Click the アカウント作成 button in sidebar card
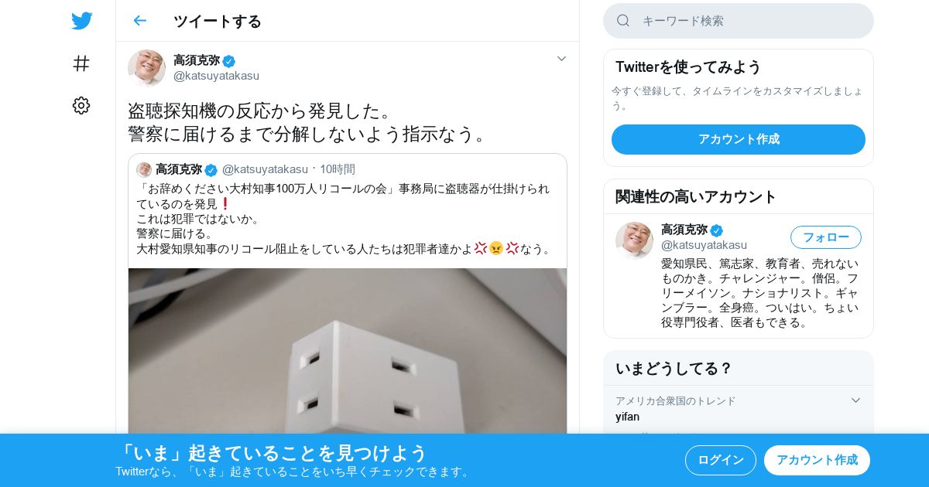This screenshot has height=487, width=929. point(739,139)
